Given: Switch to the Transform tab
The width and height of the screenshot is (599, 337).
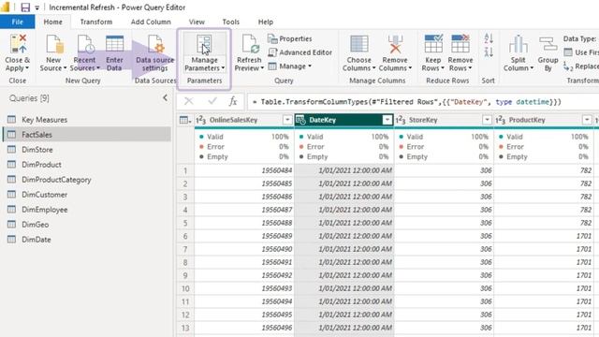Looking at the screenshot, I should pyautogui.click(x=96, y=22).
